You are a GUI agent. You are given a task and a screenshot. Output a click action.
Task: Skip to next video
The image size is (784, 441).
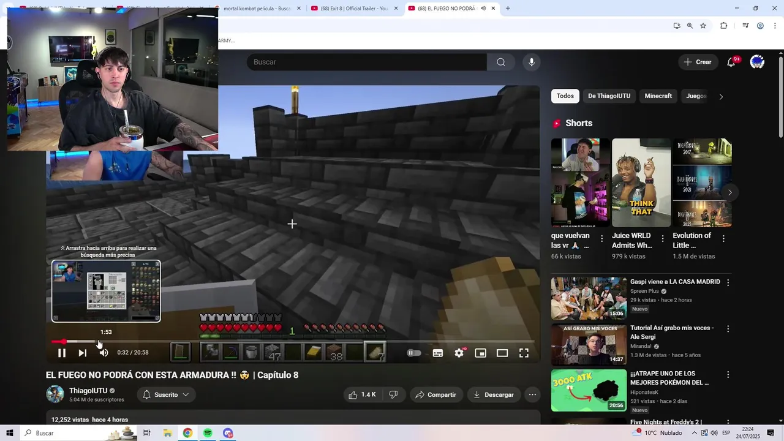[82, 353]
